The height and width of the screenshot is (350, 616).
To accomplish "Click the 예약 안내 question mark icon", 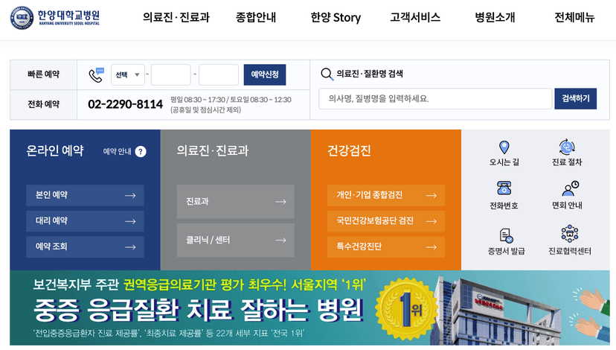I will pos(141,152).
